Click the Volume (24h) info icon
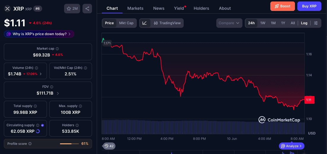The image size is (327, 154). pyautogui.click(x=36, y=68)
